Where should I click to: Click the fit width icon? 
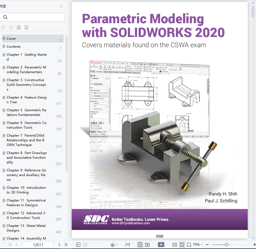(128, 245)
